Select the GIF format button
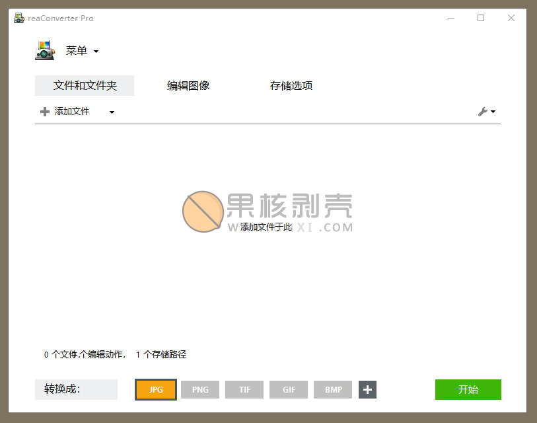Viewport: 537px width, 423px height. pos(289,390)
